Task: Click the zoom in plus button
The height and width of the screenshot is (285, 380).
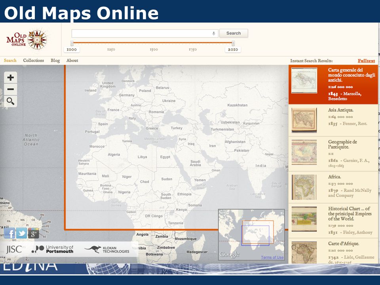Action: coord(10,78)
